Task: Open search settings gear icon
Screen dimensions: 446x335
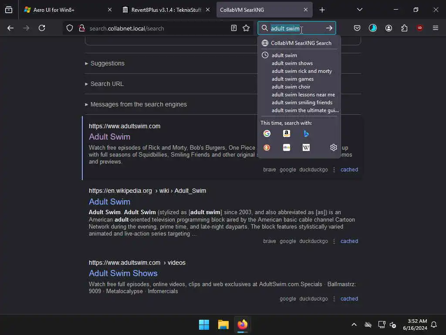Action: tap(333, 147)
